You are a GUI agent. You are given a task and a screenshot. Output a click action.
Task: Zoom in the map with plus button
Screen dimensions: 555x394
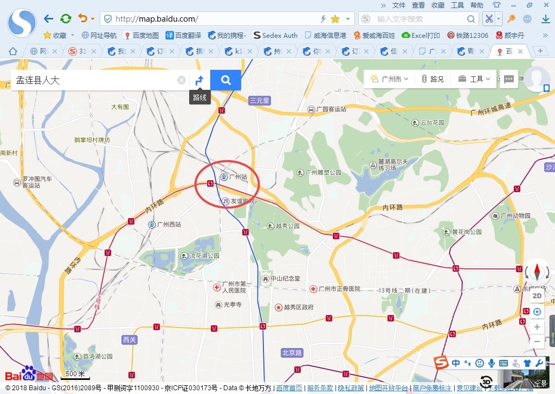click(537, 327)
